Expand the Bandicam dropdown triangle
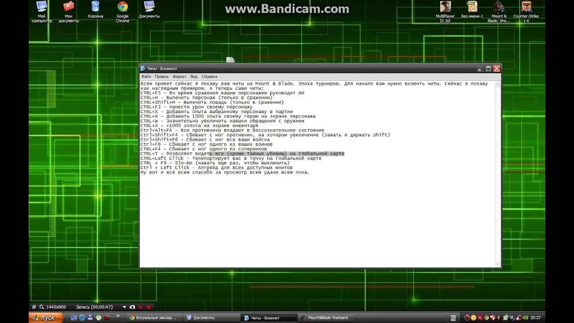The width and height of the screenshot is (574, 323). coord(124,307)
